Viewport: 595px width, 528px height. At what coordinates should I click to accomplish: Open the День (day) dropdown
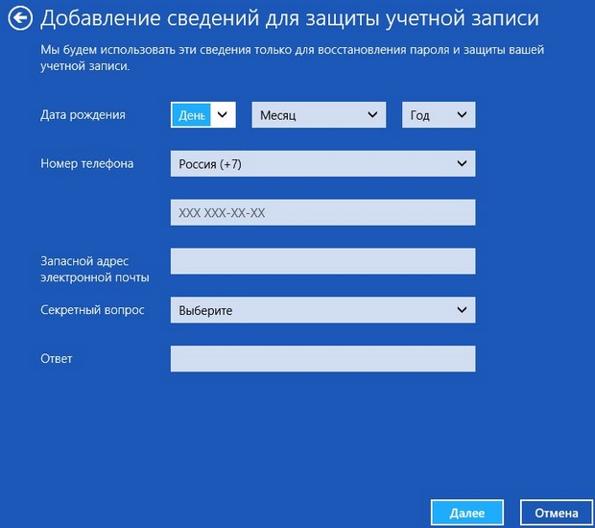[202, 115]
